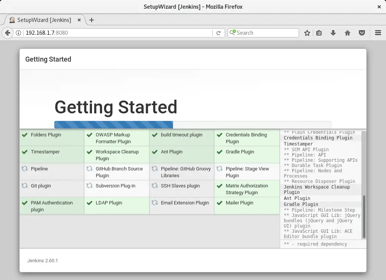Image resolution: width=386 pixels, height=280 pixels.
Task: Click the 'Jenkins 2.60.1' version text
Action: [x=42, y=260]
